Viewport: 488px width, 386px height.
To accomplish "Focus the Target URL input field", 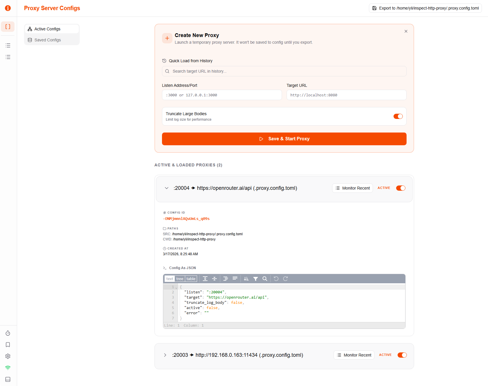I will coord(347,95).
